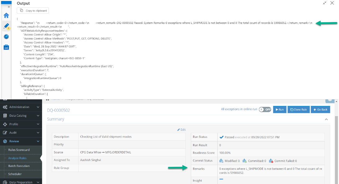
Task: Click the 'executed at 09/28/2022 07:51 PM' text
Action: coord(257,137)
